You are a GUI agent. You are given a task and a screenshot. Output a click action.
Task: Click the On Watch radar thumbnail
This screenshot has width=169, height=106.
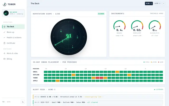pos(6,13)
